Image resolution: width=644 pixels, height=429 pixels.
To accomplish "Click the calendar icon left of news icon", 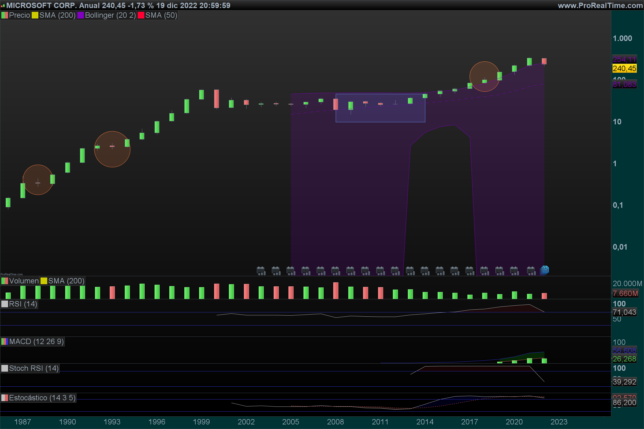I will 531,271.
